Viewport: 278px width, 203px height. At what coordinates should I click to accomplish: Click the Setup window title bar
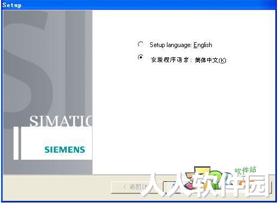(x=139, y=5)
